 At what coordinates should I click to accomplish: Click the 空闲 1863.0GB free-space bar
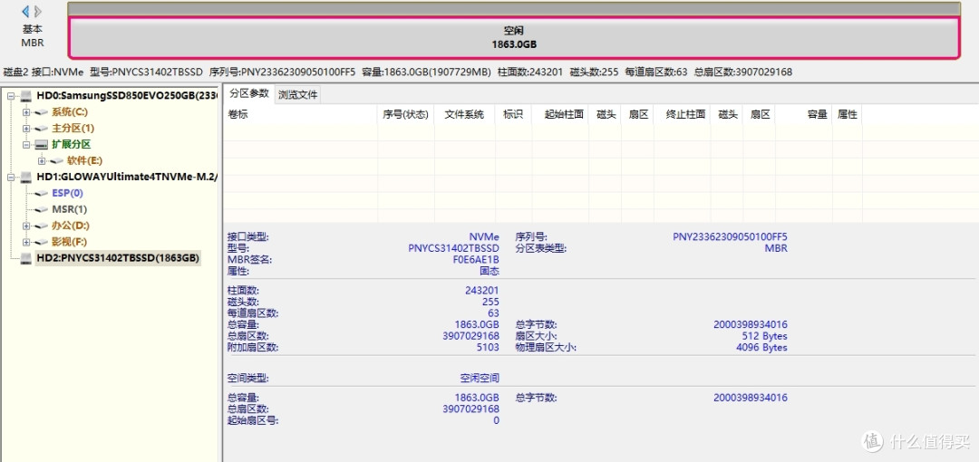tap(514, 37)
